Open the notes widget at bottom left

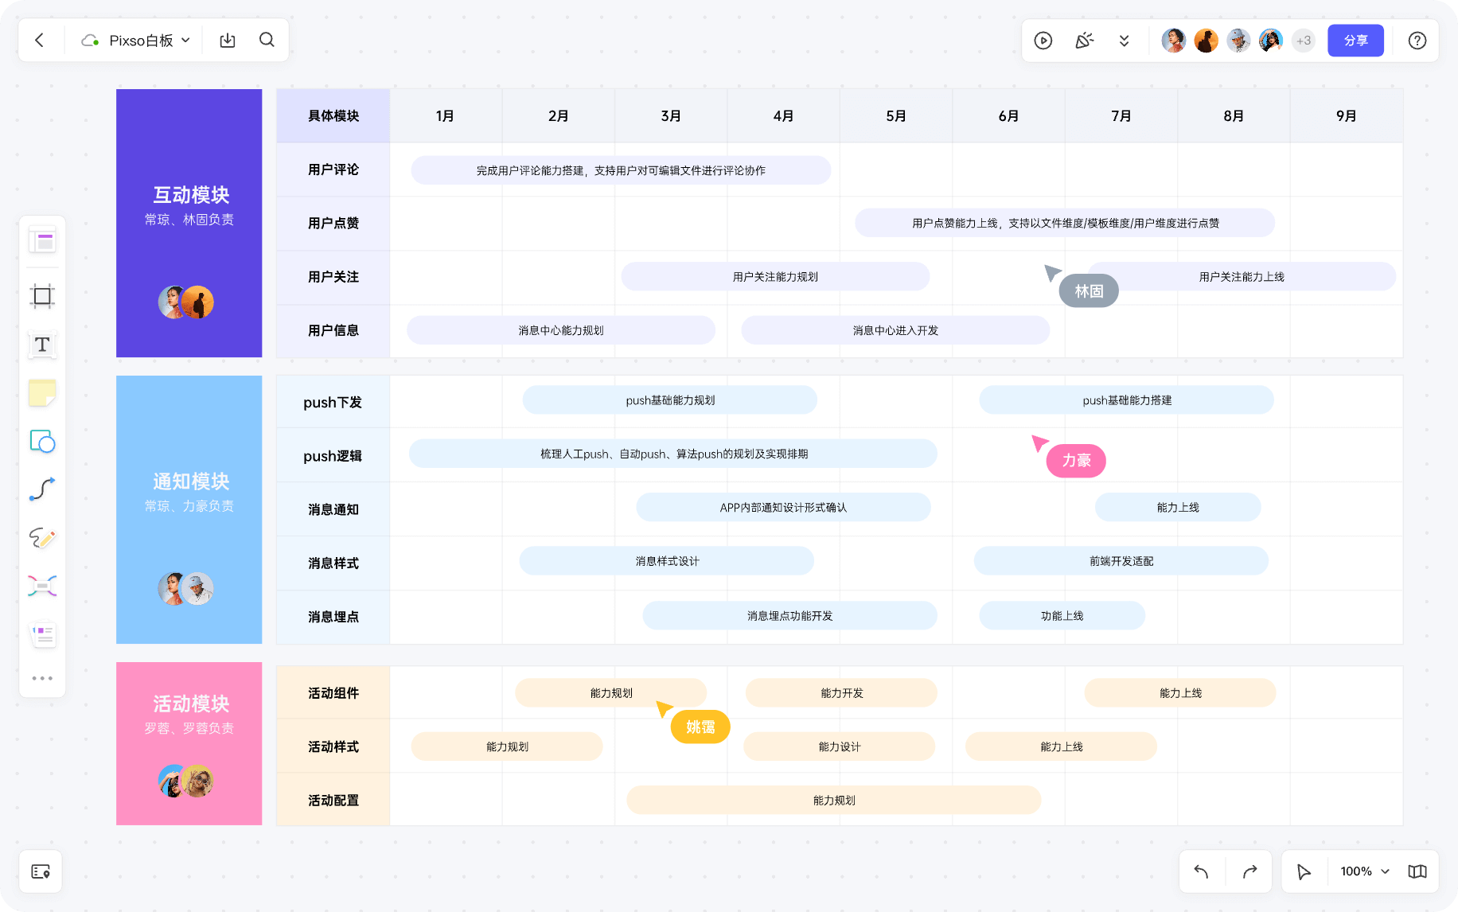pos(41,871)
